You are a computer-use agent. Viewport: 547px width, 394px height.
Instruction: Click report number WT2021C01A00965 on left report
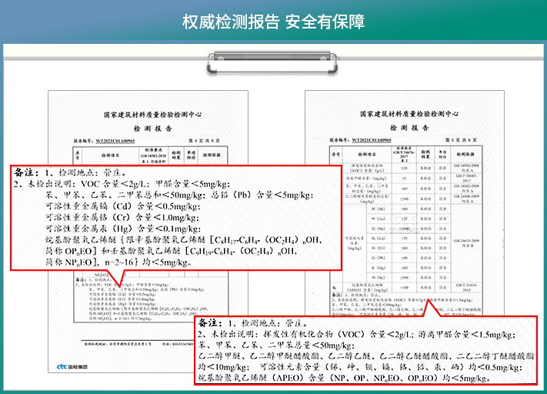point(115,142)
